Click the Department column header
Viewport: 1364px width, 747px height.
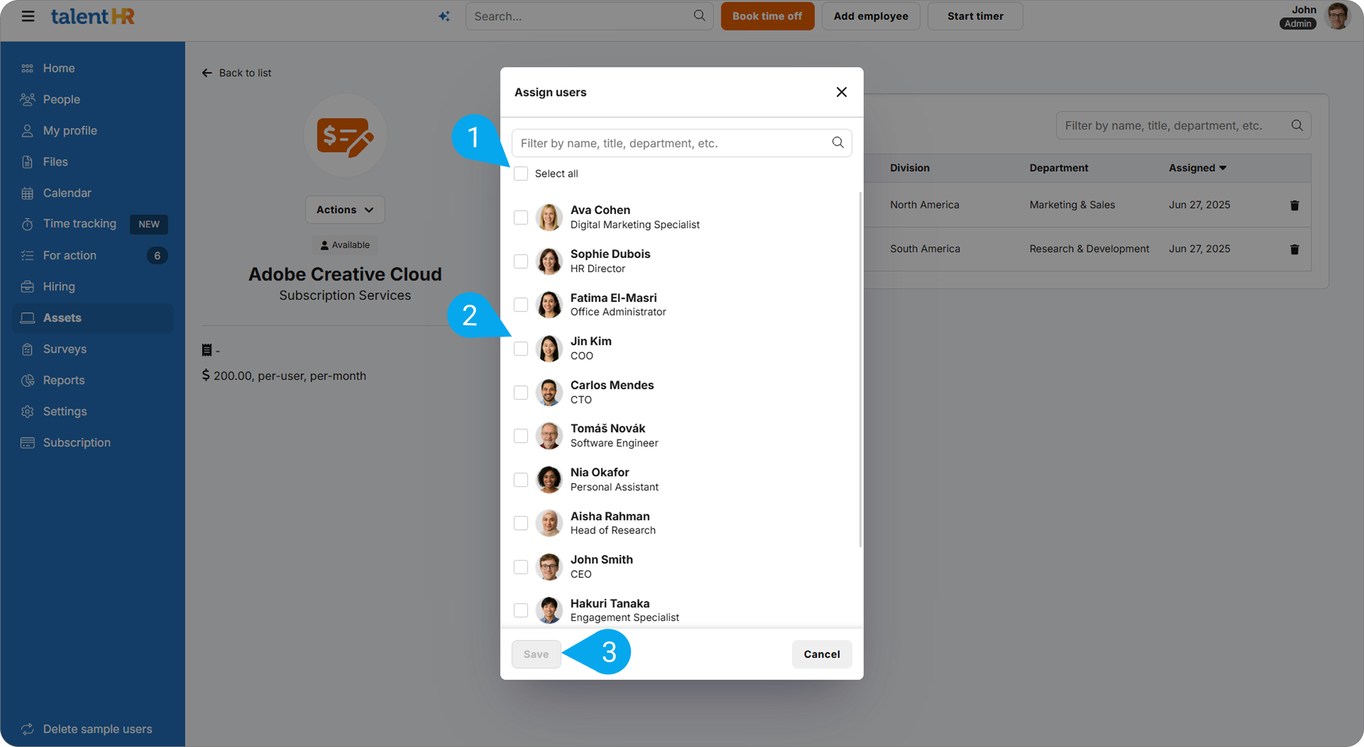1058,168
